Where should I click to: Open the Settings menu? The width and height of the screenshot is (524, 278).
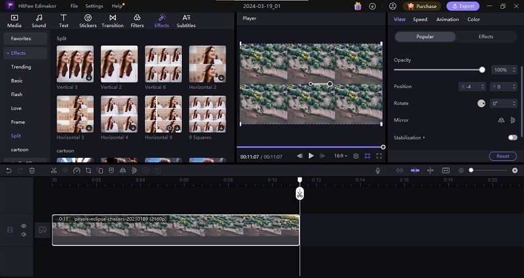94,6
